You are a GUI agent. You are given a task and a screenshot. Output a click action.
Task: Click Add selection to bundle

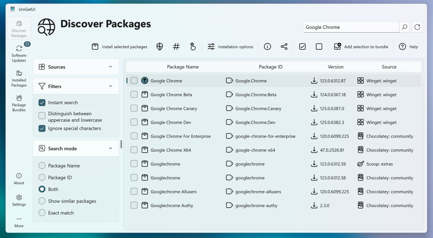pyautogui.click(x=361, y=47)
